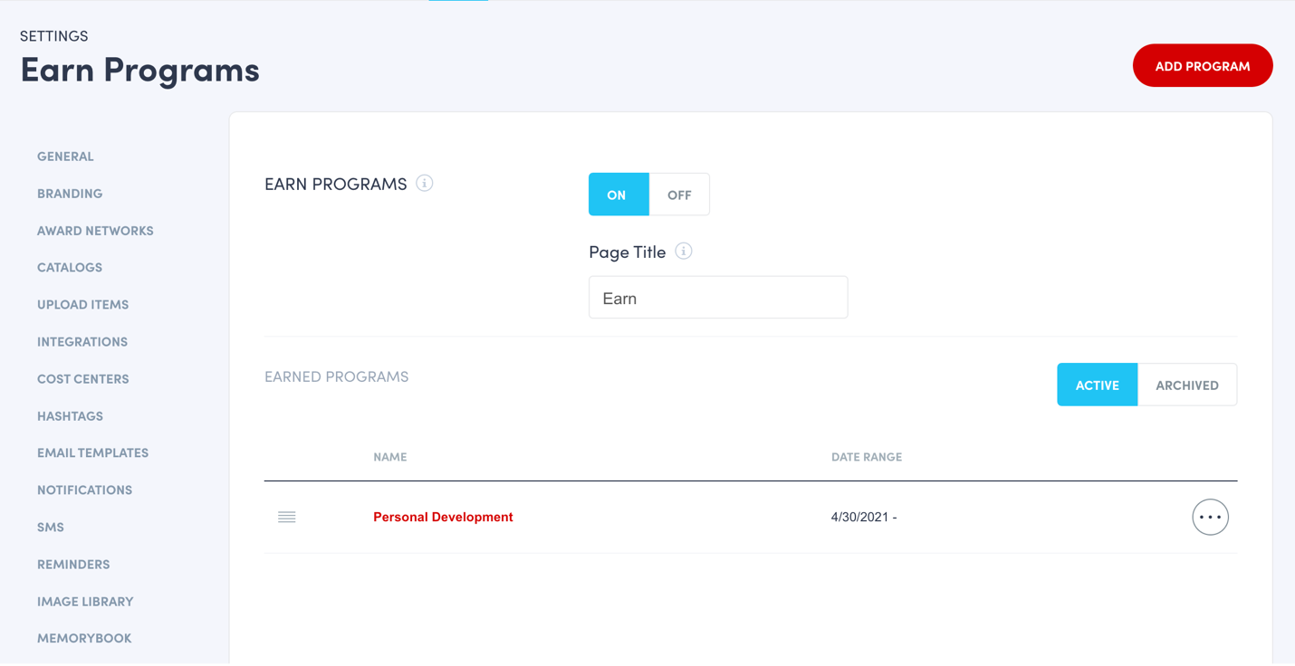Open the Email Templates section
Screen dimensions: 1295x666
tap(92, 452)
